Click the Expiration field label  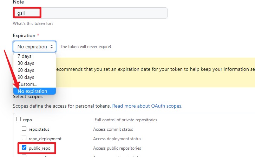(24, 35)
